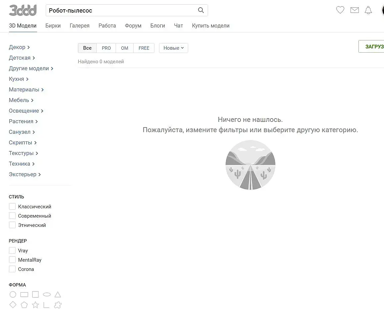Choose the star shape filter
This screenshot has height=309, width=384.
coord(35,305)
